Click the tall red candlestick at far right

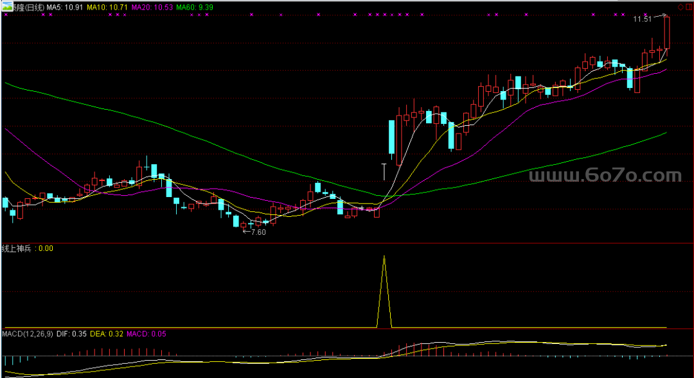[667, 33]
